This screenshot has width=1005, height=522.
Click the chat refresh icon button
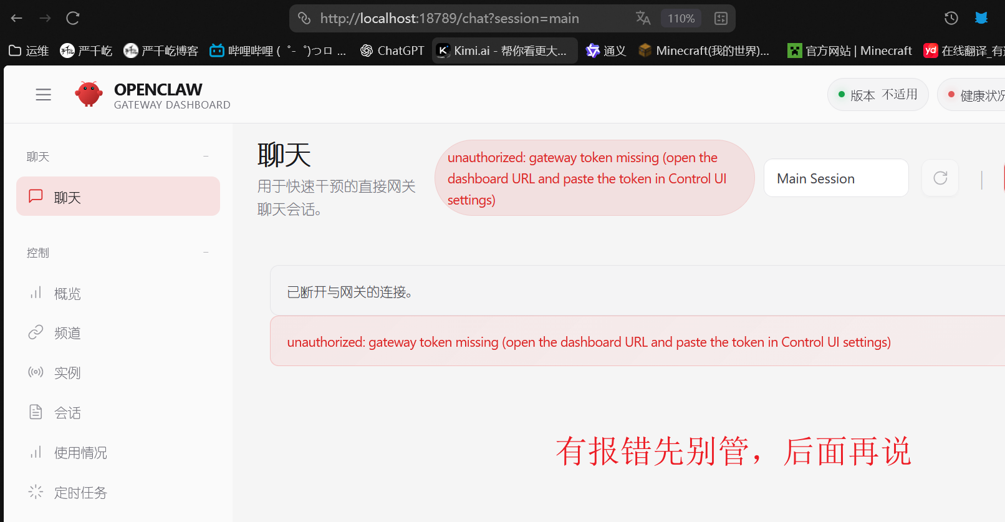[x=940, y=178]
